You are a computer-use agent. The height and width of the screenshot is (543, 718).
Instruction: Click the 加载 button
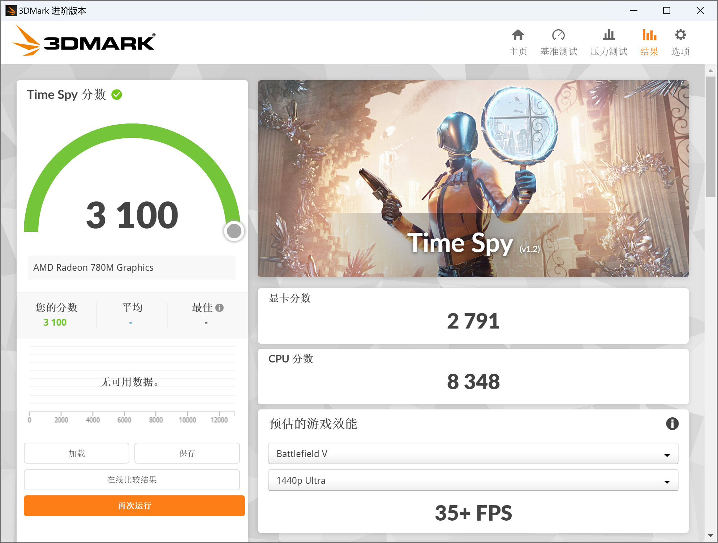(x=77, y=453)
